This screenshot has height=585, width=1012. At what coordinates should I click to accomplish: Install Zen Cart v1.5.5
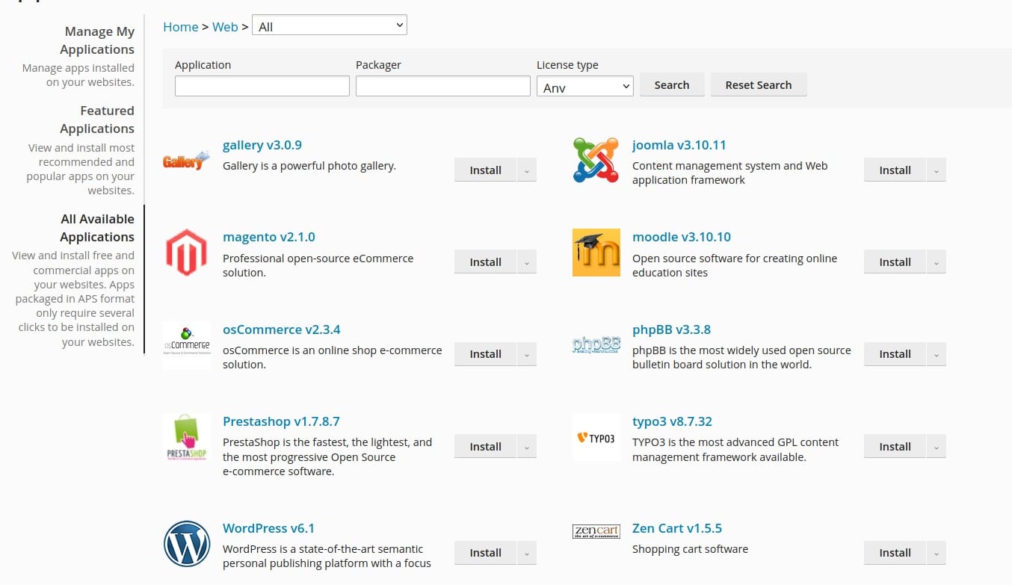click(895, 553)
